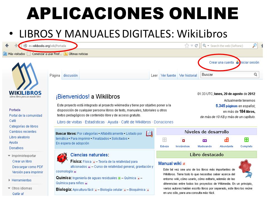This screenshot has height=200, width=267.
Task: Click the Esbozo development level icon
Action: (x=164, y=140)
